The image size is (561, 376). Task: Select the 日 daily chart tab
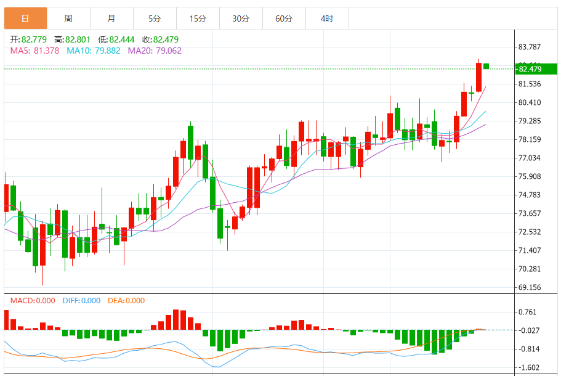(x=25, y=18)
